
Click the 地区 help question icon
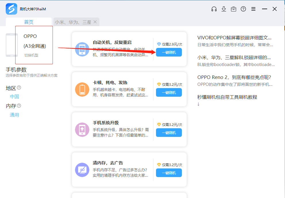(x=19, y=88)
